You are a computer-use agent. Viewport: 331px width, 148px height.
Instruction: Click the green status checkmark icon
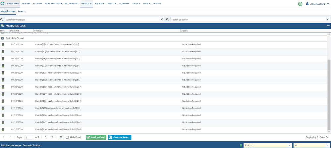coord(300,4)
